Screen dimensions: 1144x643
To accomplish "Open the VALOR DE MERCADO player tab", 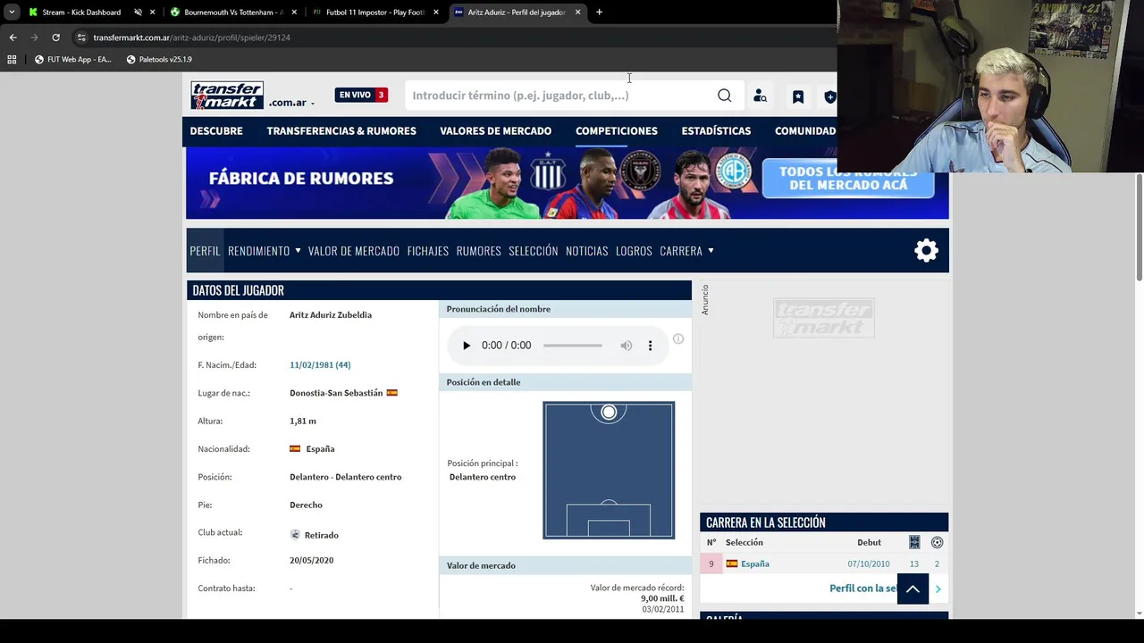I will (354, 251).
